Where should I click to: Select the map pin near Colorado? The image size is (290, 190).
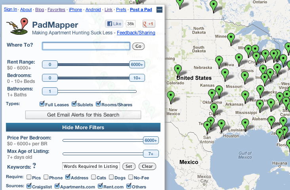click(178, 70)
